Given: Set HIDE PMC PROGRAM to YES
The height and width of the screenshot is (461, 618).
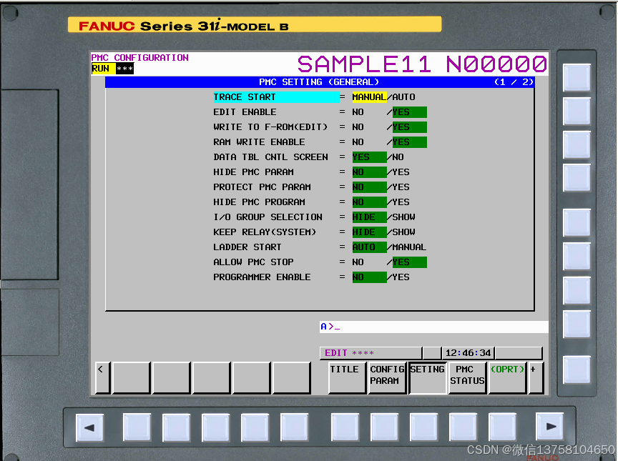Looking at the screenshot, I should (x=401, y=202).
